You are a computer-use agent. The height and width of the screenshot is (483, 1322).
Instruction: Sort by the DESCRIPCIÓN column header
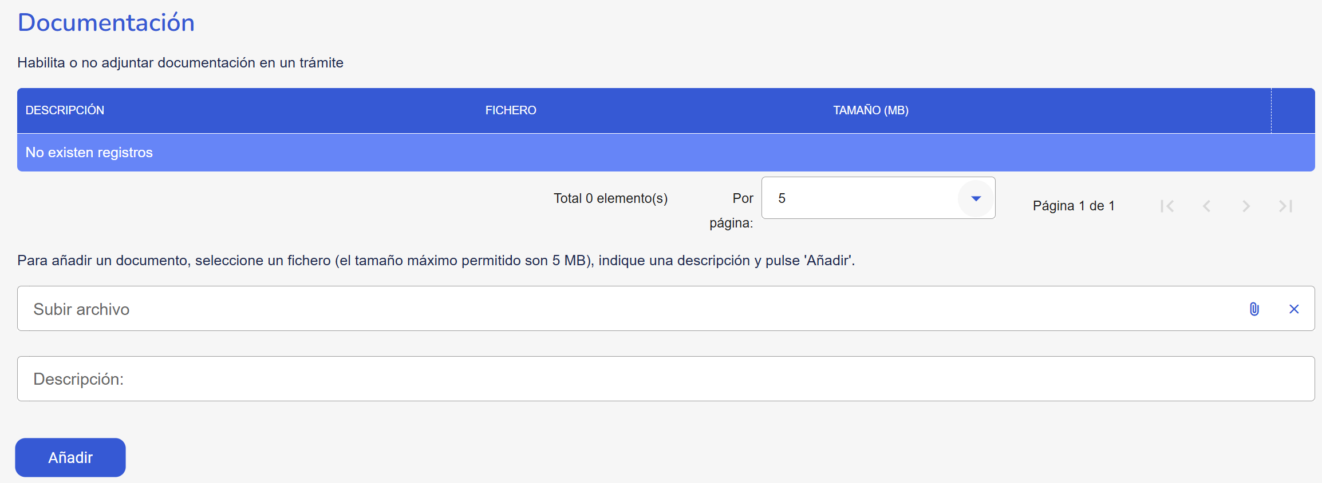click(x=65, y=110)
